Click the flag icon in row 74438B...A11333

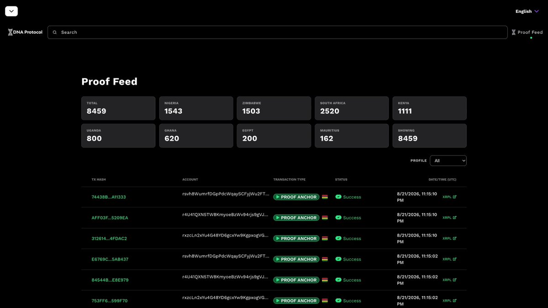click(x=325, y=197)
